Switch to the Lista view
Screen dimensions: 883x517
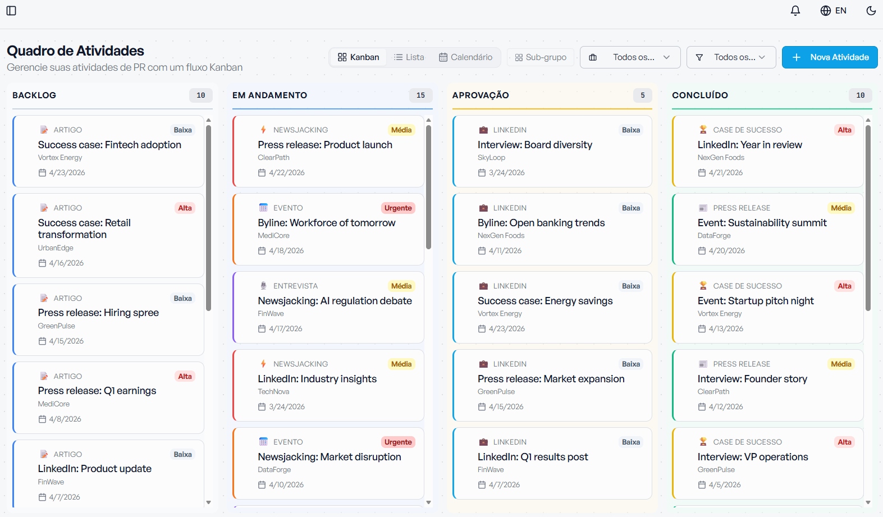pos(409,57)
